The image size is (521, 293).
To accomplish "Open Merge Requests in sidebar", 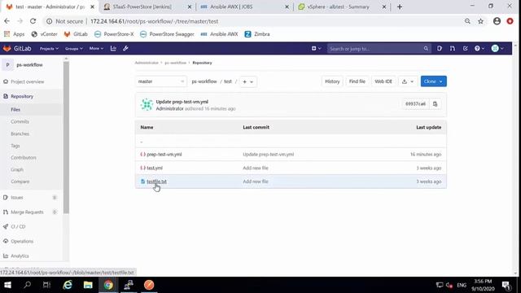I will click(x=27, y=212).
